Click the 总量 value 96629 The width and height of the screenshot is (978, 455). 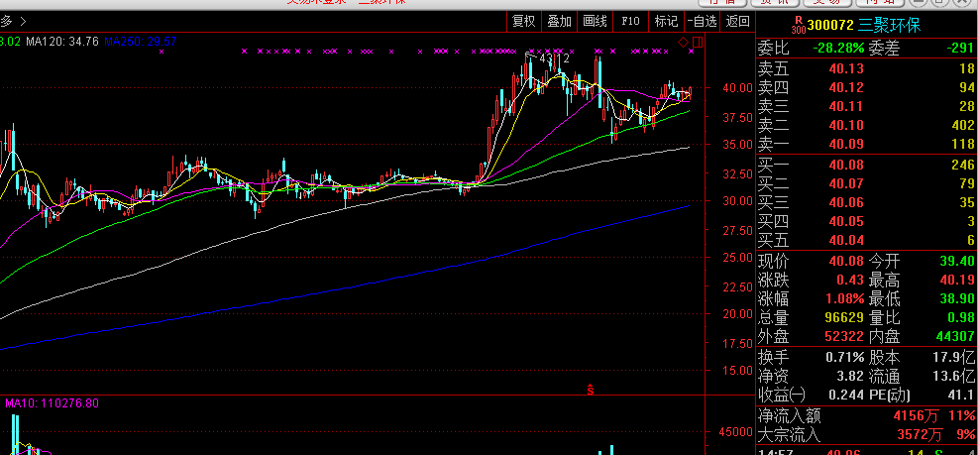[x=844, y=317]
